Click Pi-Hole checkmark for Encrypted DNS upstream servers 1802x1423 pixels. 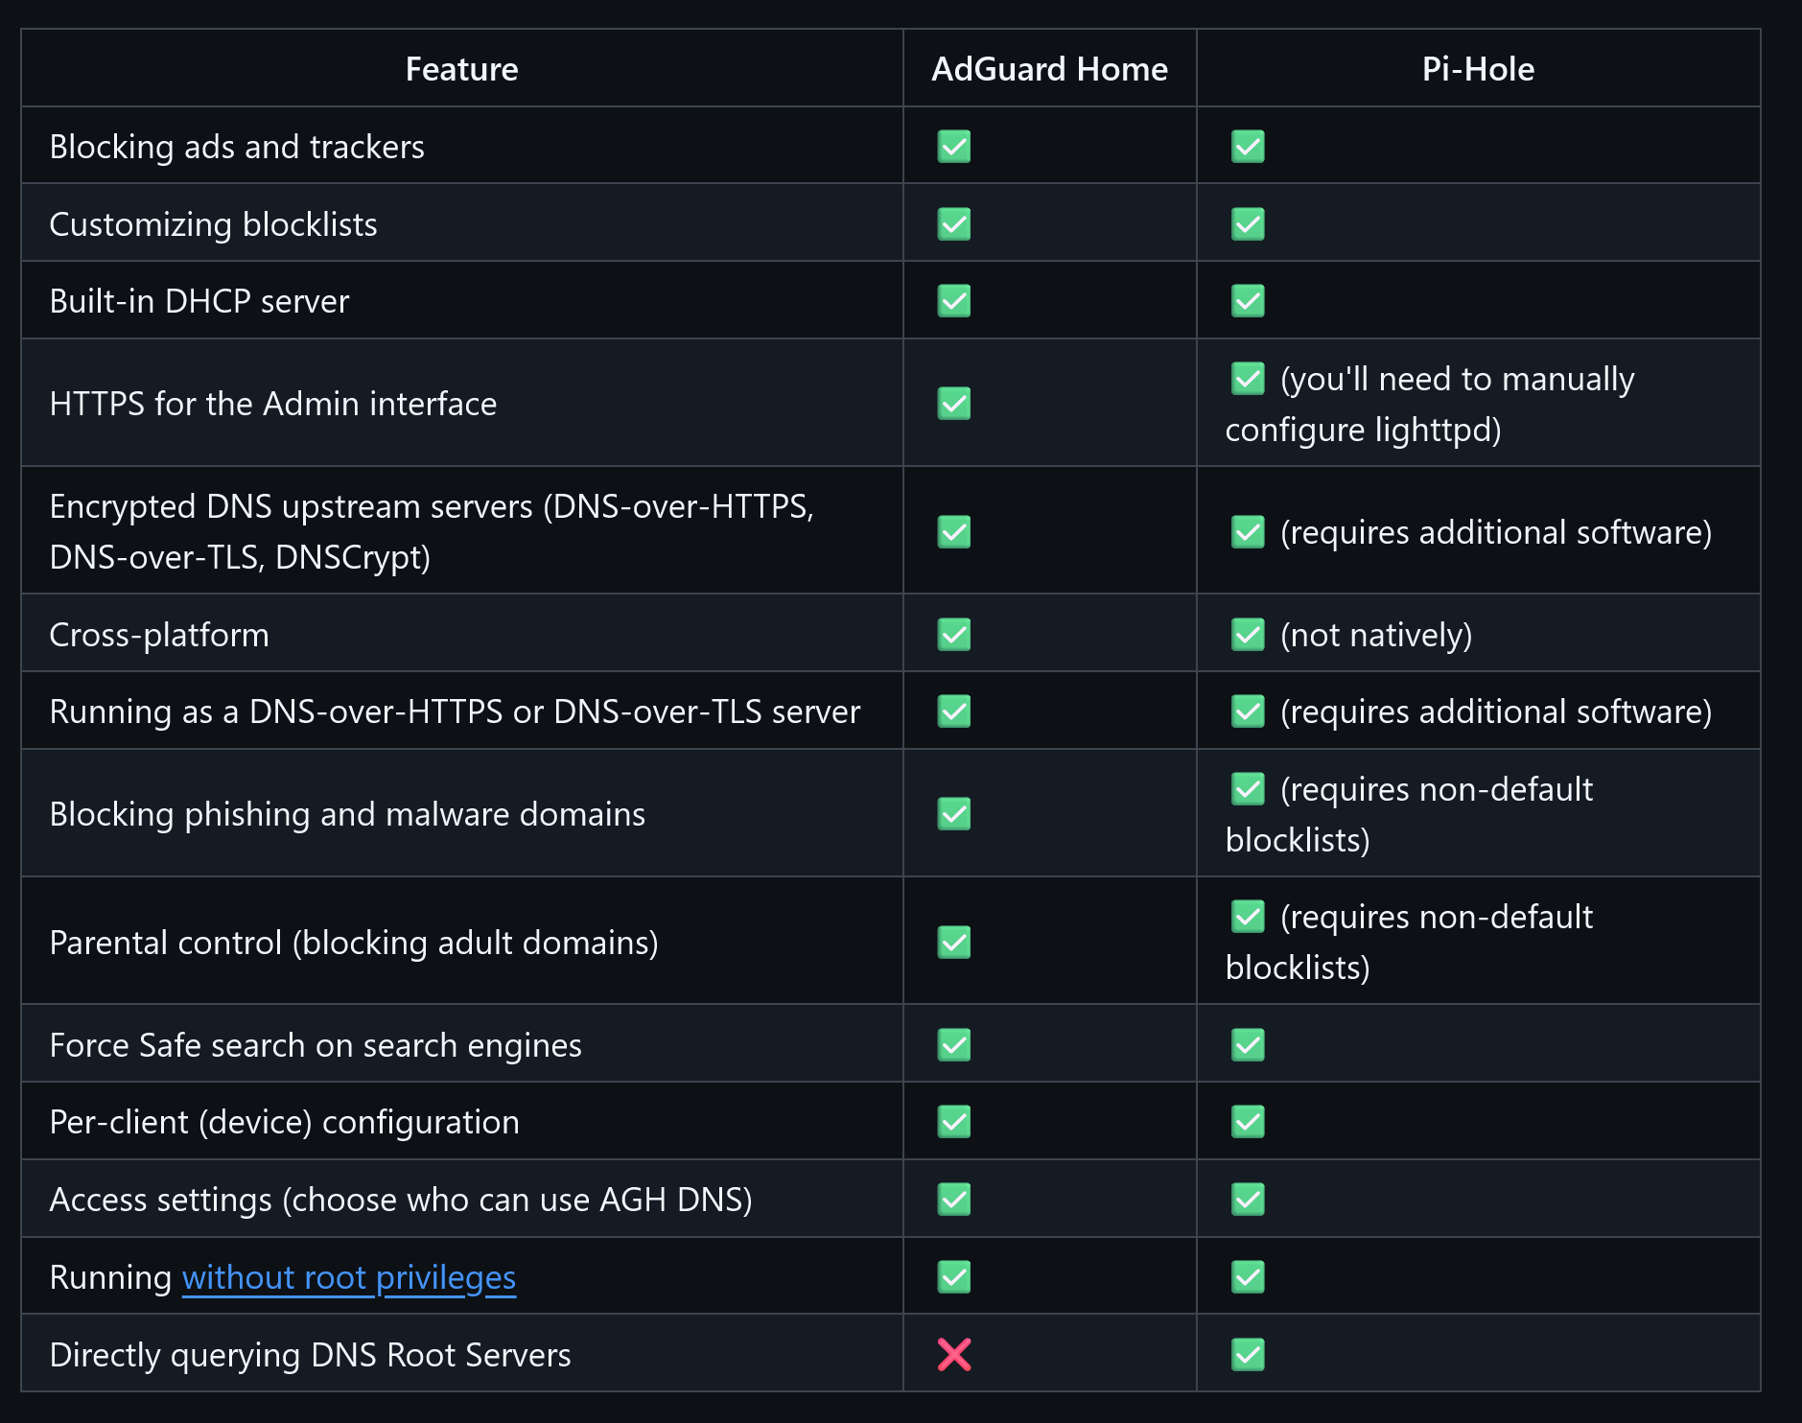coord(1248,532)
